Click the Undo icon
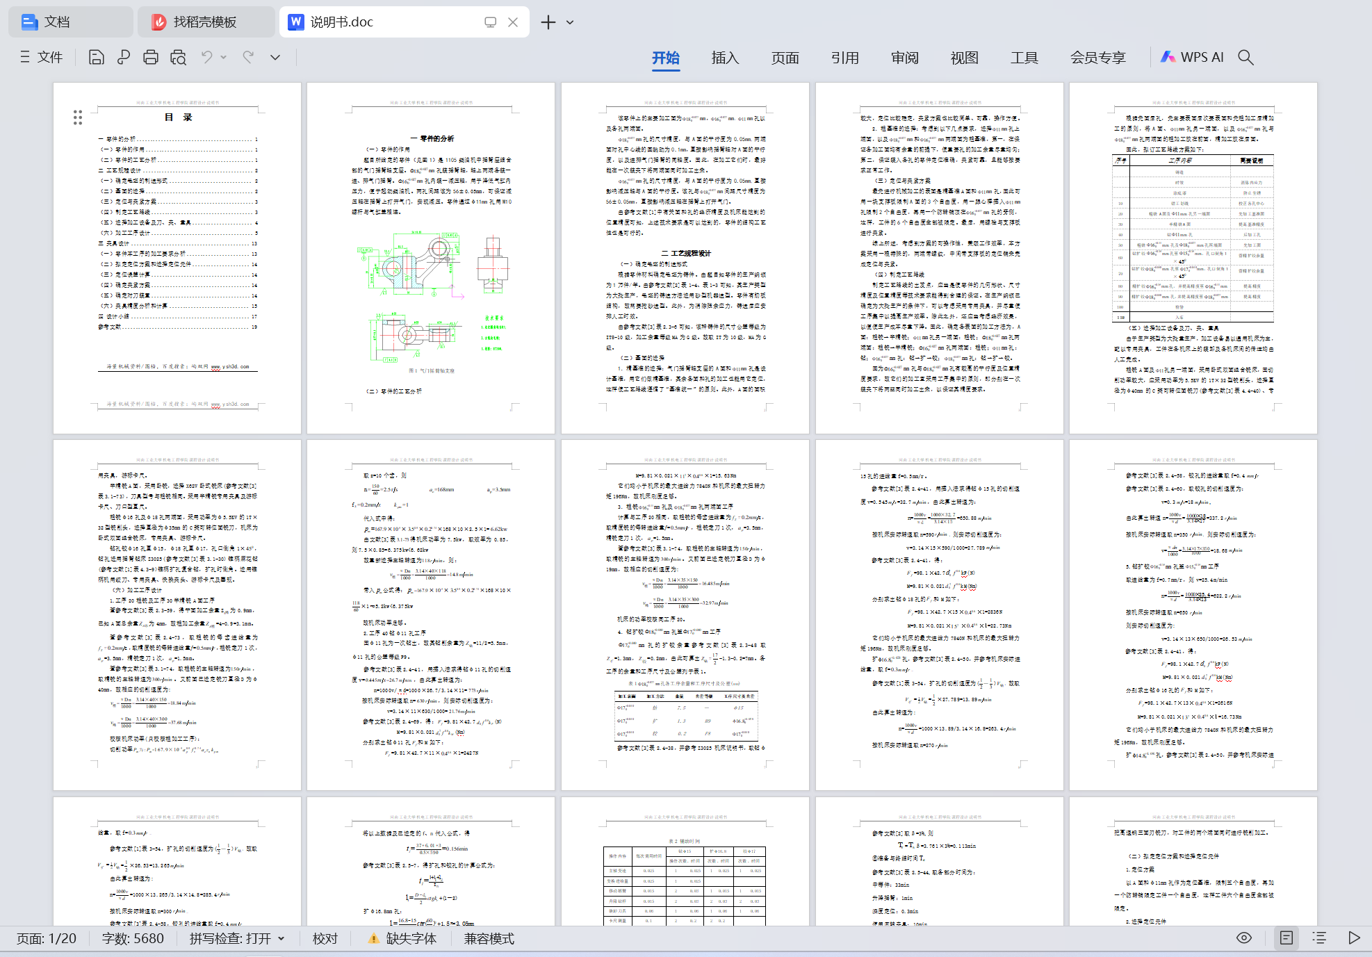This screenshot has height=957, width=1372. [x=206, y=57]
